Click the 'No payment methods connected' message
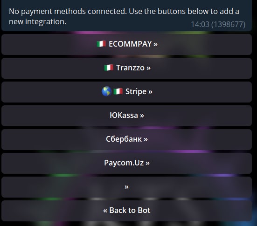This screenshot has width=257, height=226. point(124,16)
